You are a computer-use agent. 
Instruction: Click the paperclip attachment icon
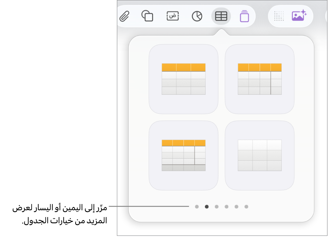124,16
